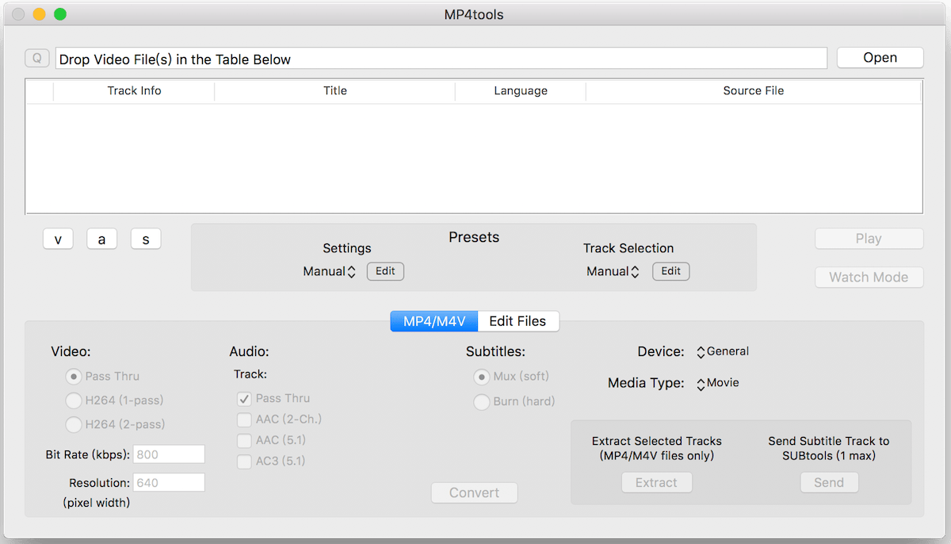Viewport: 951px width, 544px height.
Task: Click the Open button
Action: pyautogui.click(x=880, y=58)
